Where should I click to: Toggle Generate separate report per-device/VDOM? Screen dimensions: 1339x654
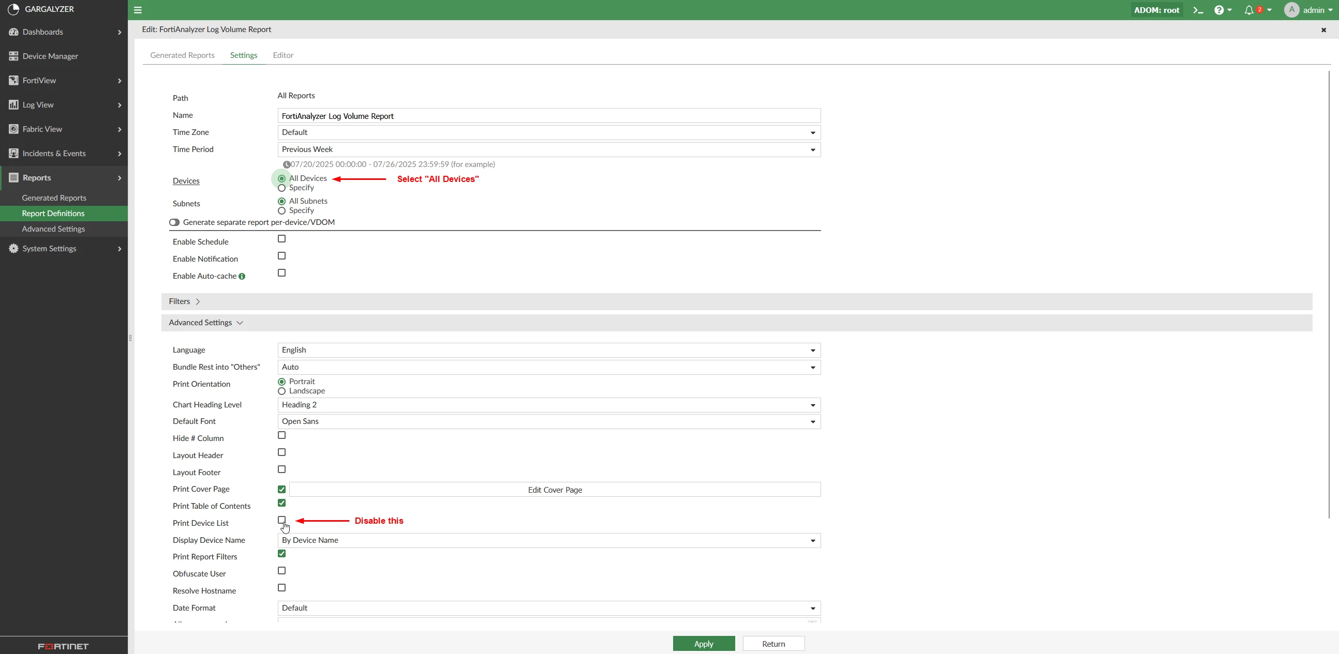(174, 222)
